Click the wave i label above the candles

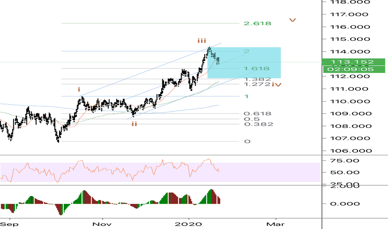[78, 89]
